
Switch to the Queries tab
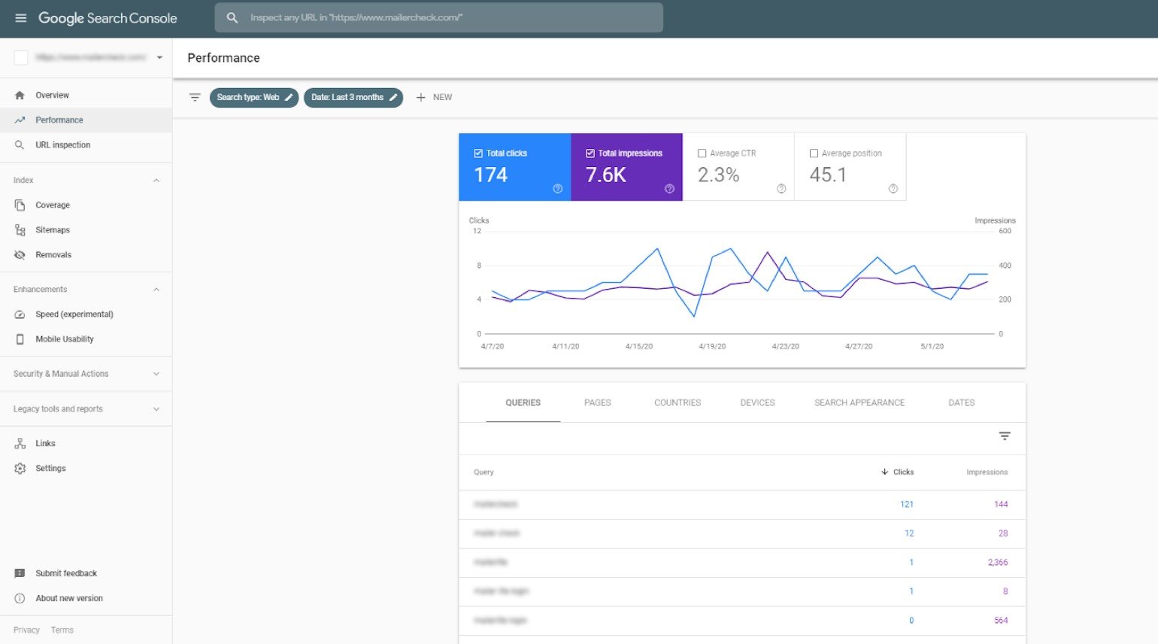tap(523, 403)
